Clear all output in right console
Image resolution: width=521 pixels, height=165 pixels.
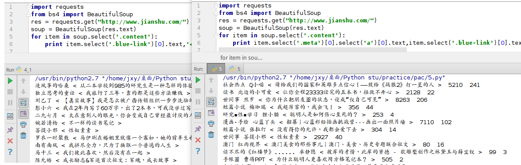point(211,134)
